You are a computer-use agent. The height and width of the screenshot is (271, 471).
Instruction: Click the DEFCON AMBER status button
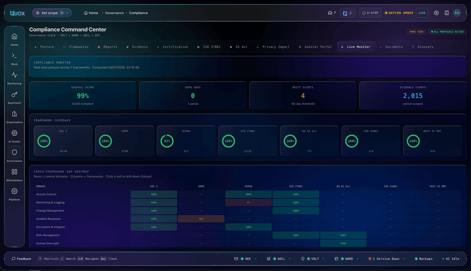399,13
